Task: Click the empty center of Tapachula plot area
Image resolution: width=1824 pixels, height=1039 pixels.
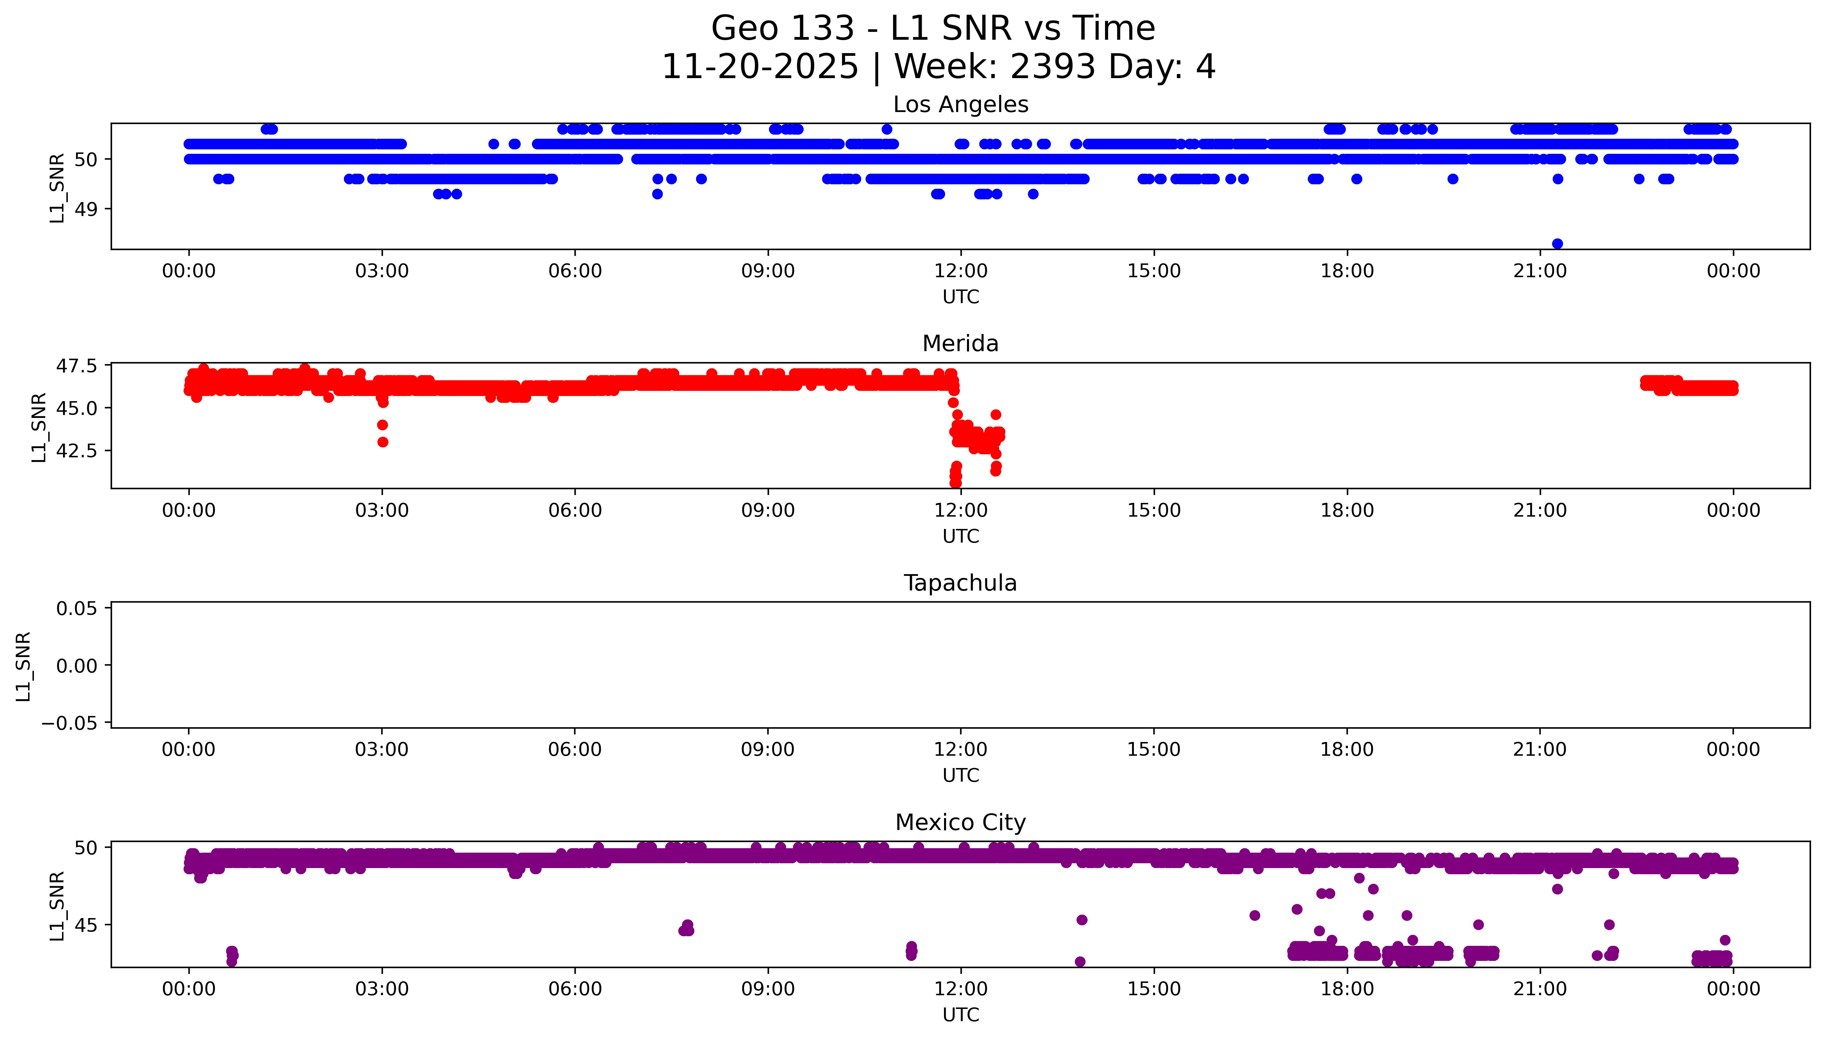Action: pos(960,665)
